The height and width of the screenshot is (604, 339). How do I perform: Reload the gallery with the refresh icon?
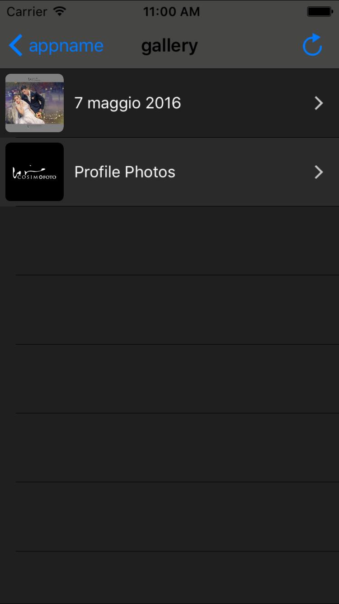click(x=312, y=45)
